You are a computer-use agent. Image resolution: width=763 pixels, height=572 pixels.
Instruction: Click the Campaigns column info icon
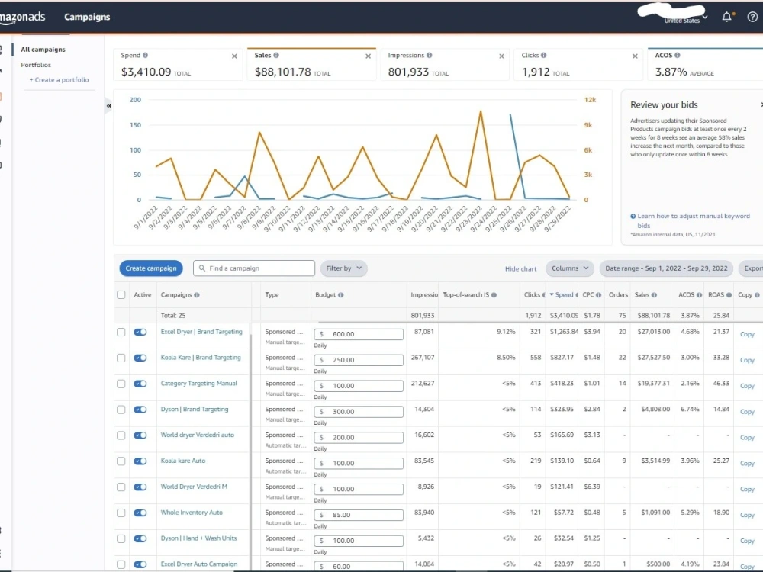197,295
